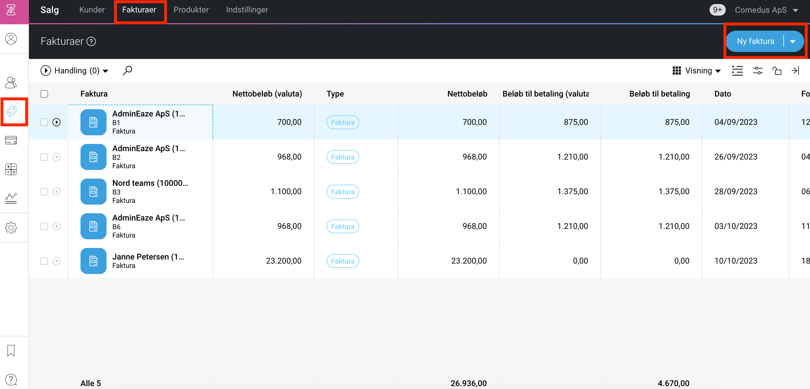The width and height of the screenshot is (810, 389).
Task: Open the contacts people icon in sidebar
Action: click(11, 83)
